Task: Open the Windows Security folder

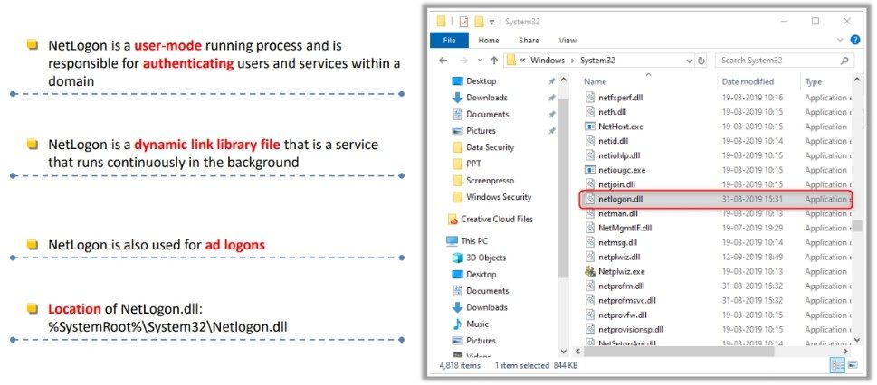Action: (x=491, y=197)
